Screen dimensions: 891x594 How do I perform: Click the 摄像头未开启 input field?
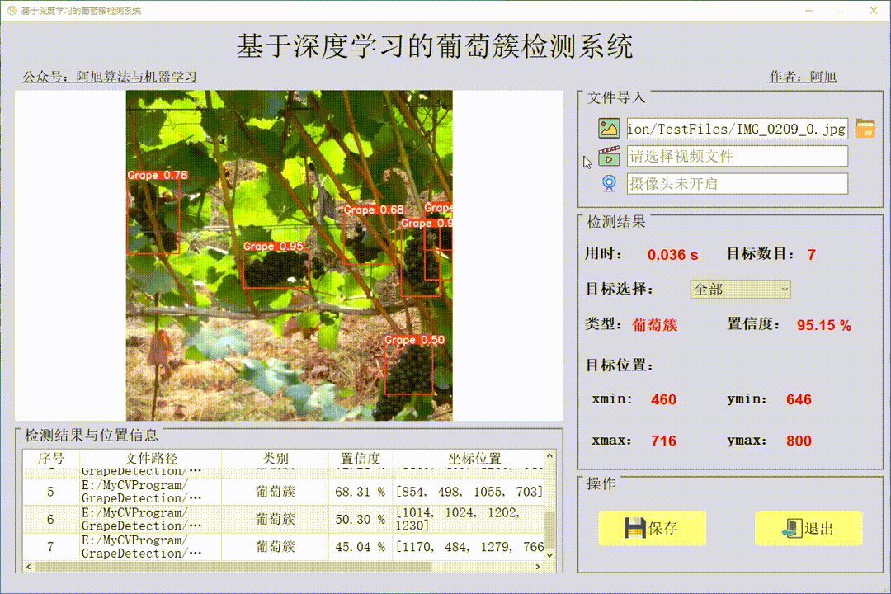tap(737, 184)
